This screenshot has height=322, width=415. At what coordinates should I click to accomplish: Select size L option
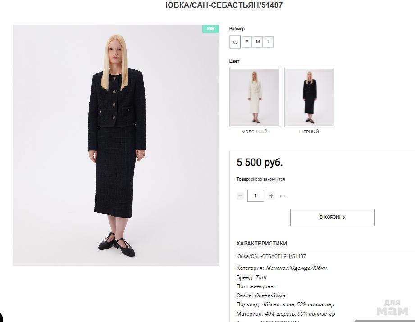click(x=269, y=42)
